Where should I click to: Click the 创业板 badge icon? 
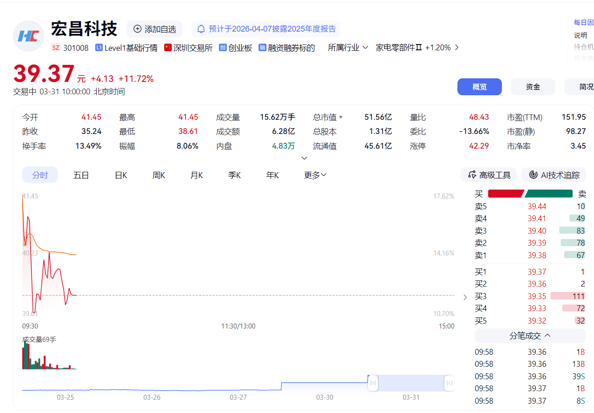(223, 48)
